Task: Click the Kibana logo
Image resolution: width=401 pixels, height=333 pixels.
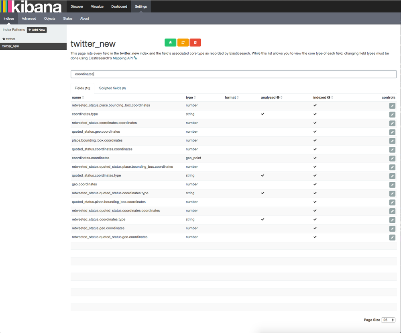Action: click(32, 6)
